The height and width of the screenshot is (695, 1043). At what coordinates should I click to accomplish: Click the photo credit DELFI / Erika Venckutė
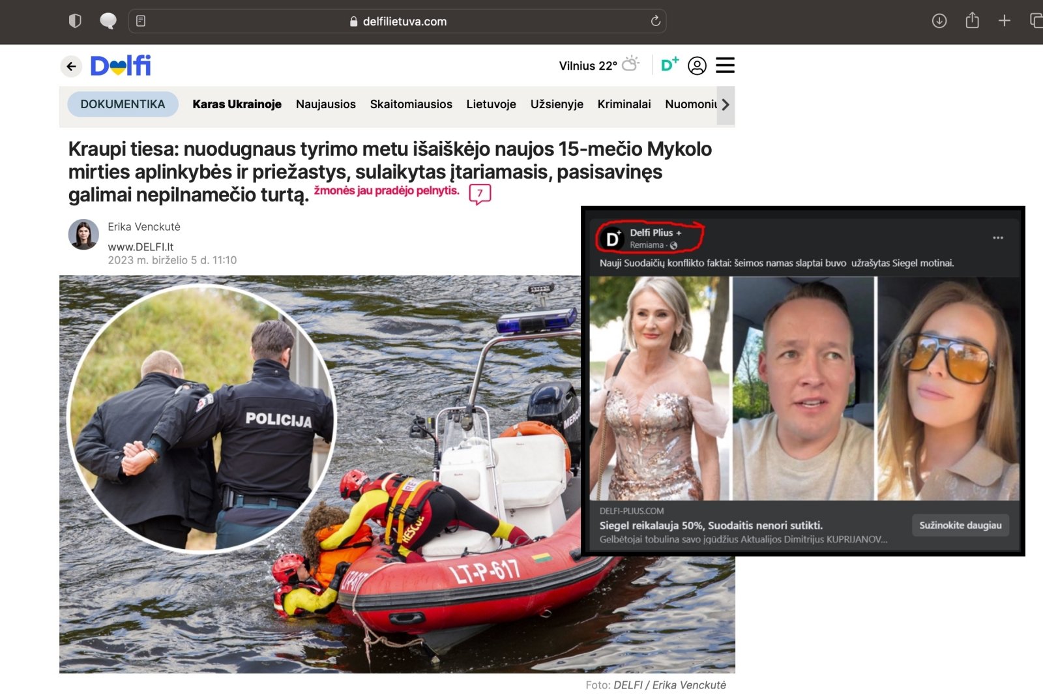coord(669,685)
